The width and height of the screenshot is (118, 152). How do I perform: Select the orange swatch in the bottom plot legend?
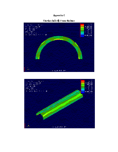tap(83, 82)
